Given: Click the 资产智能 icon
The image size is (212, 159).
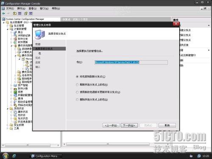Looking at the screenshot, I should point(15,85).
